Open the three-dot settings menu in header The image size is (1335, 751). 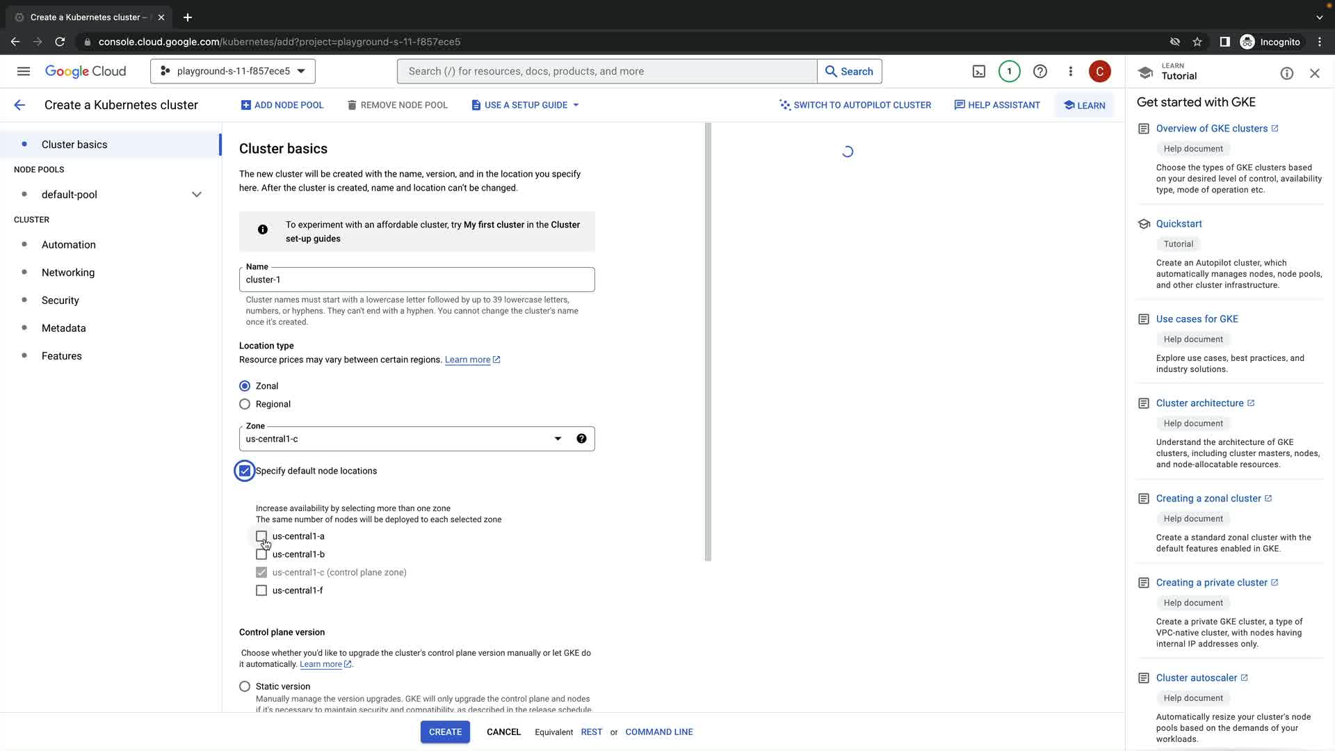tap(1070, 72)
